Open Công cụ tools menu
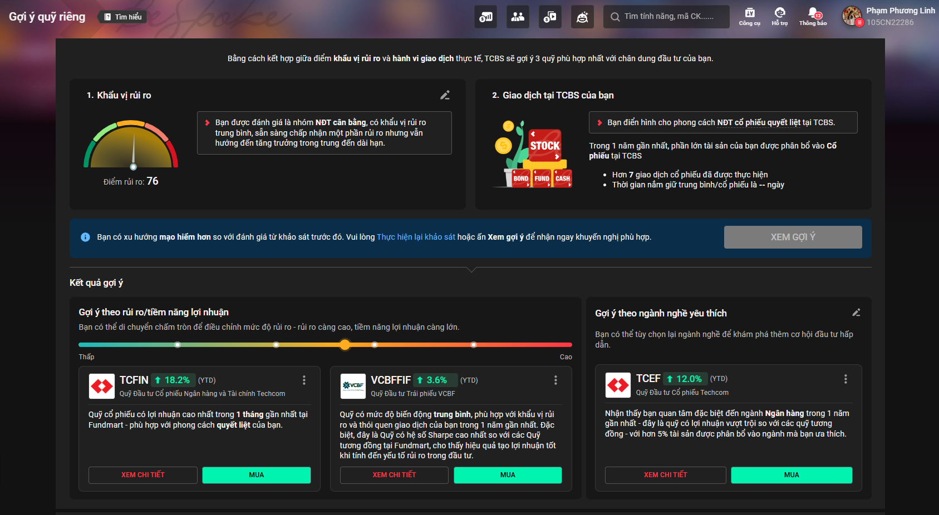This screenshot has width=939, height=515. 750,17
